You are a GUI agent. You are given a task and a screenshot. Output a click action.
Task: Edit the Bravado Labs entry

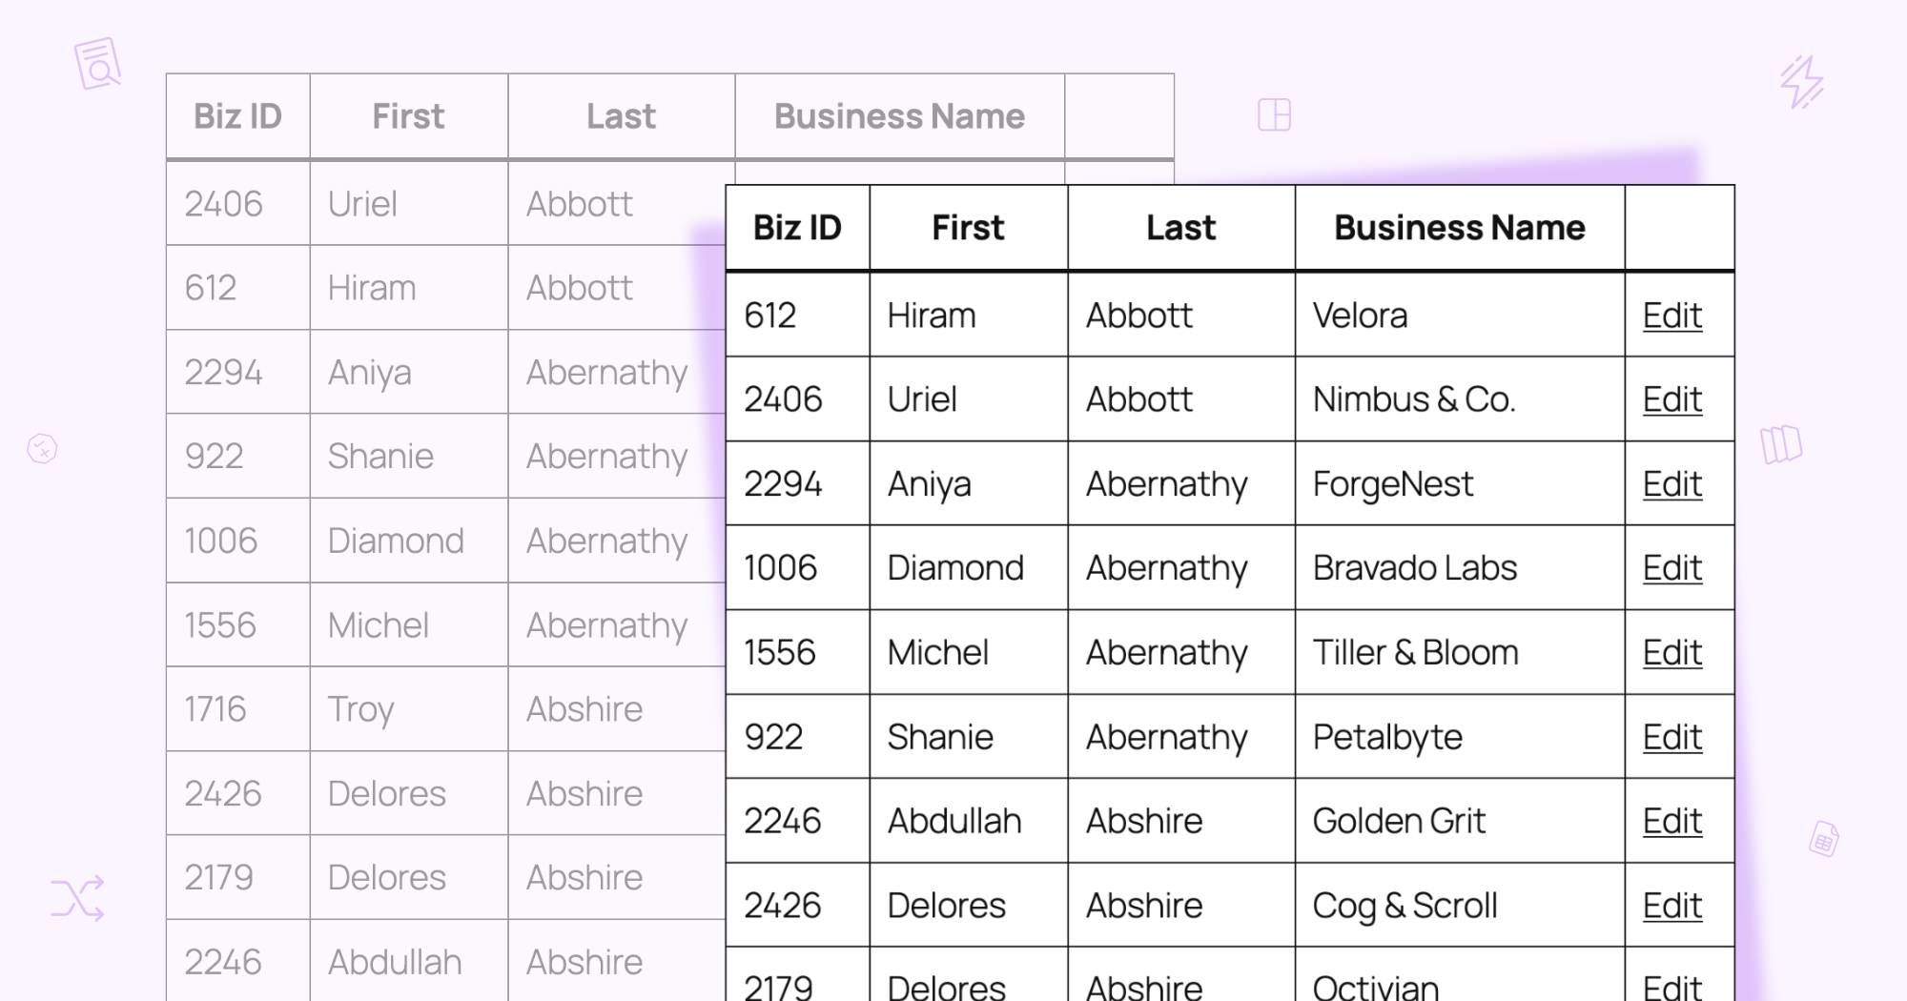click(x=1671, y=568)
